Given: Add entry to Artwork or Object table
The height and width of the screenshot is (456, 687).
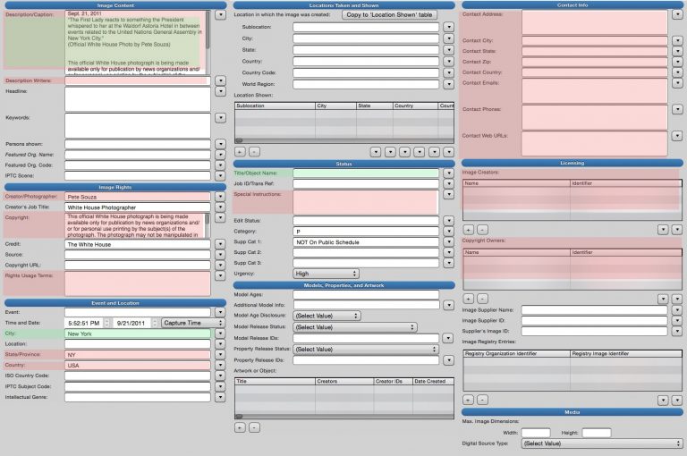Looking at the screenshot, I should [240, 427].
